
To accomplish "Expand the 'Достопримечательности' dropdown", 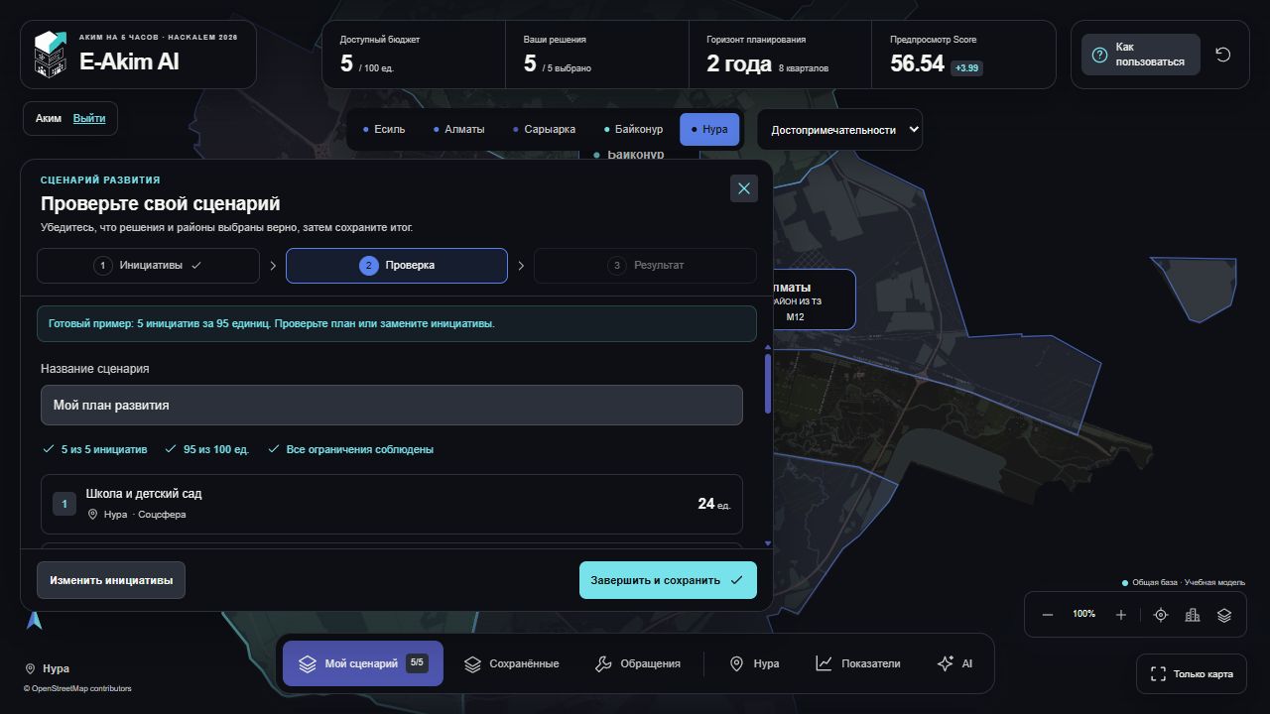I will click(x=839, y=130).
